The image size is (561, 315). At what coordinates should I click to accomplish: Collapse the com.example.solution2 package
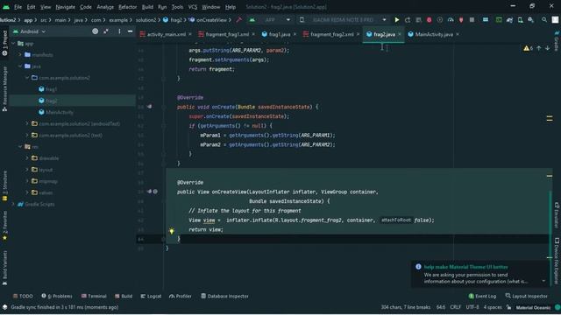27,78
